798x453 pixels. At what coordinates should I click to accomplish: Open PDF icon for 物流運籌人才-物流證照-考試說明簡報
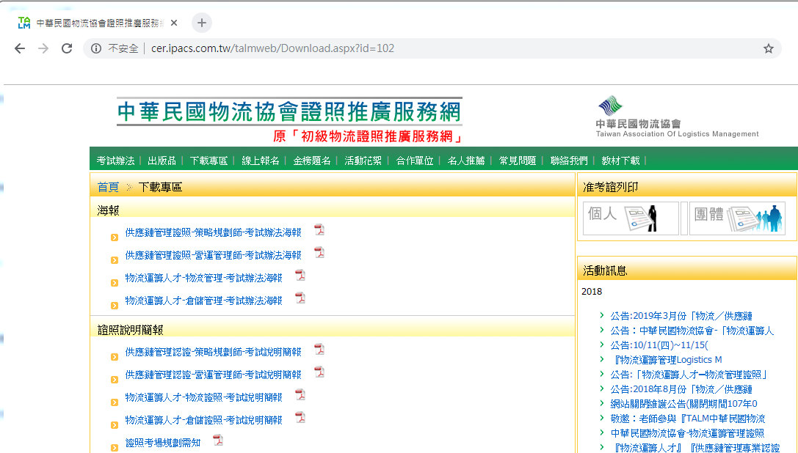pyautogui.click(x=300, y=394)
